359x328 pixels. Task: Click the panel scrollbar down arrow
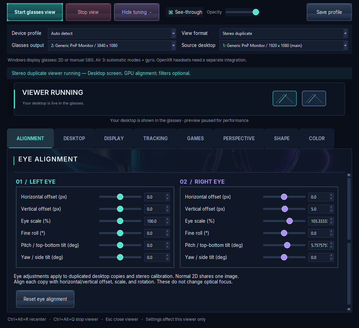pos(349,309)
